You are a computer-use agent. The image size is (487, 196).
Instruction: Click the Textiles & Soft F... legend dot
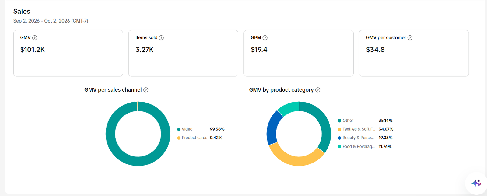(x=339, y=129)
